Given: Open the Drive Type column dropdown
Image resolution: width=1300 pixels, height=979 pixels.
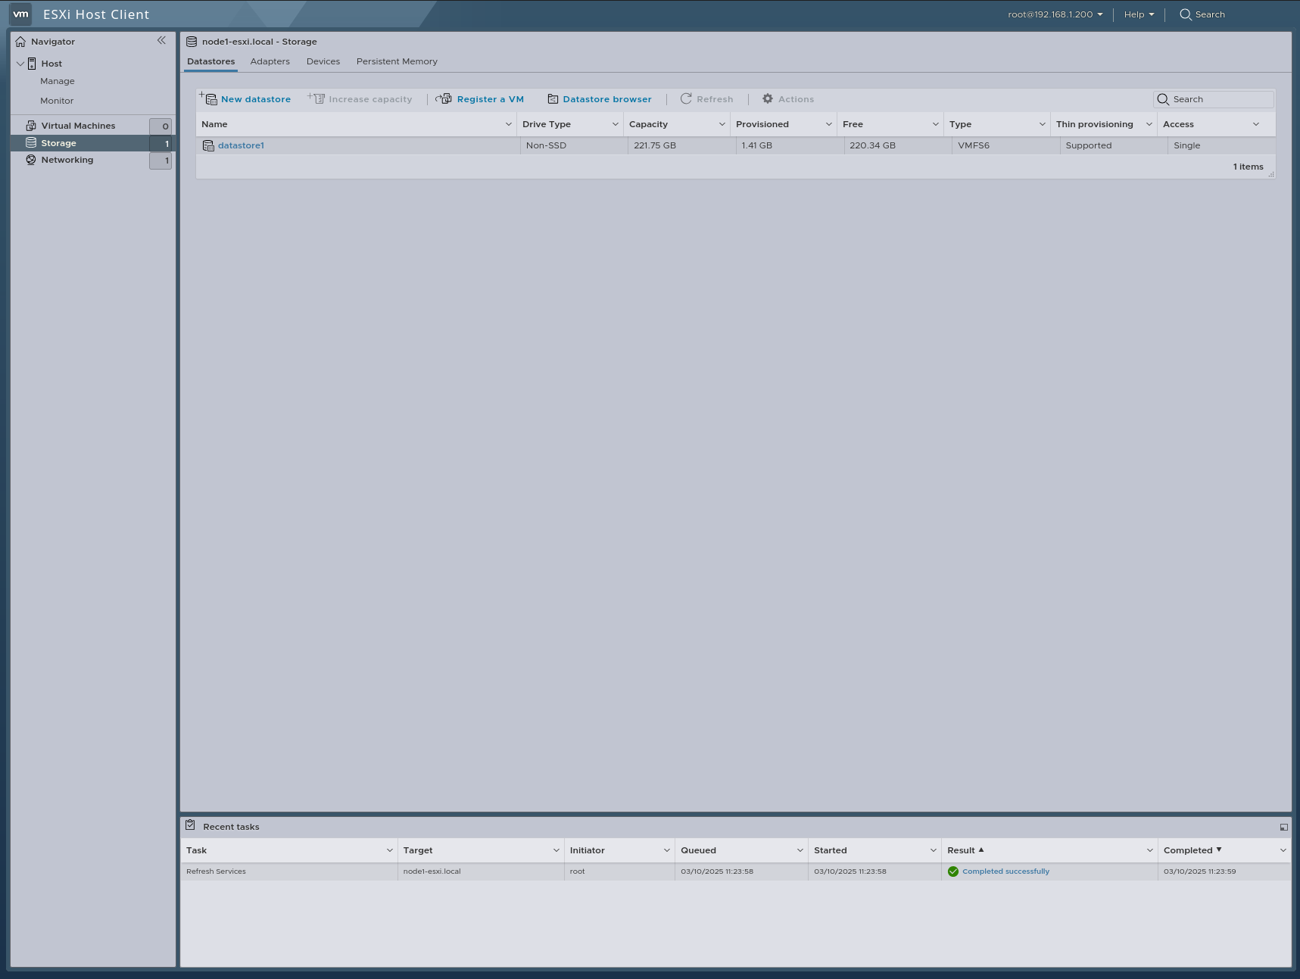Looking at the screenshot, I should coord(615,123).
